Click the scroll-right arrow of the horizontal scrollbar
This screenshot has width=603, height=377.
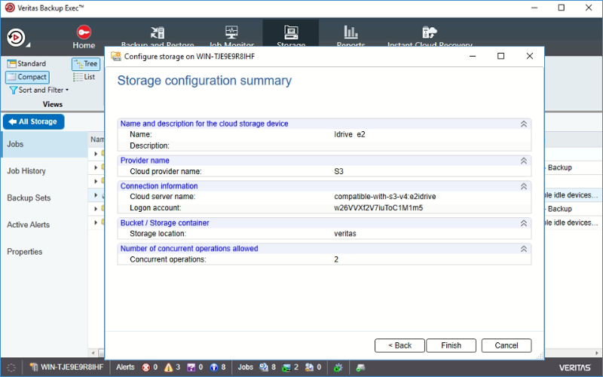[x=596, y=352]
